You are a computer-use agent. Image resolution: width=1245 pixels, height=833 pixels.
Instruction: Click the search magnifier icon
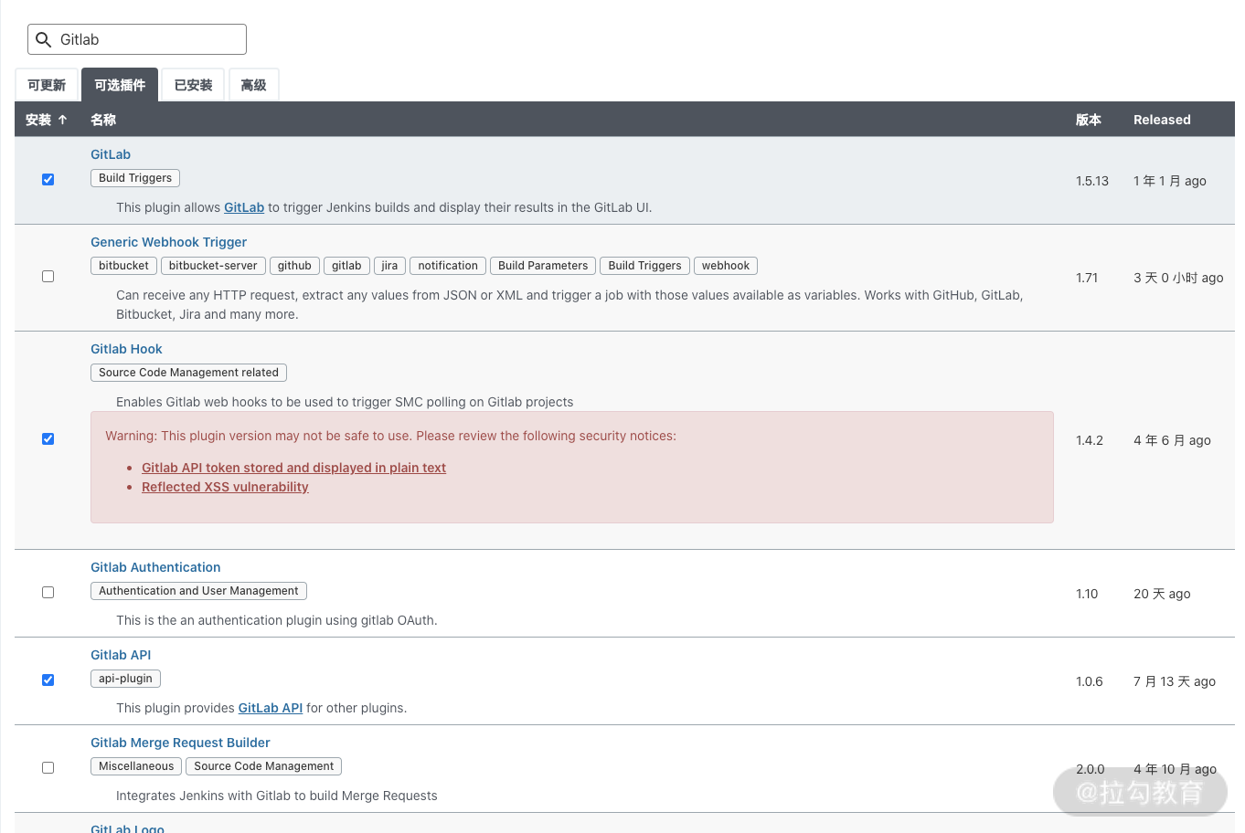point(43,39)
